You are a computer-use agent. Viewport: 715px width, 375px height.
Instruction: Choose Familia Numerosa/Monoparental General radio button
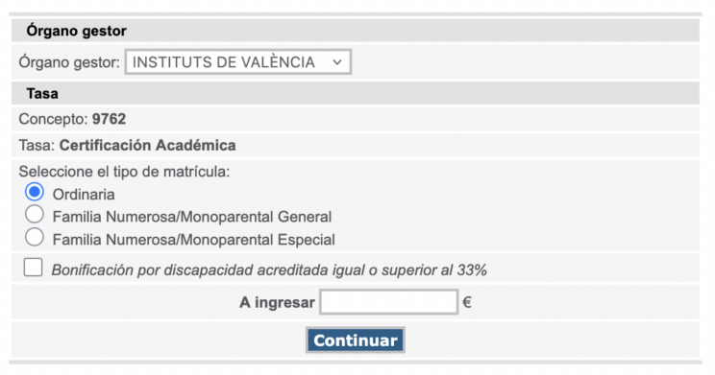click(x=35, y=214)
